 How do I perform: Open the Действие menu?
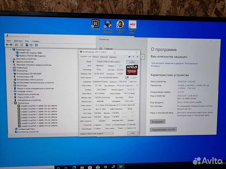(x=18, y=41)
